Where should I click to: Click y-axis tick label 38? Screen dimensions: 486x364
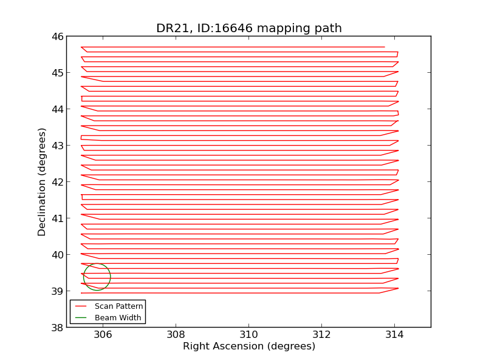coord(57,328)
